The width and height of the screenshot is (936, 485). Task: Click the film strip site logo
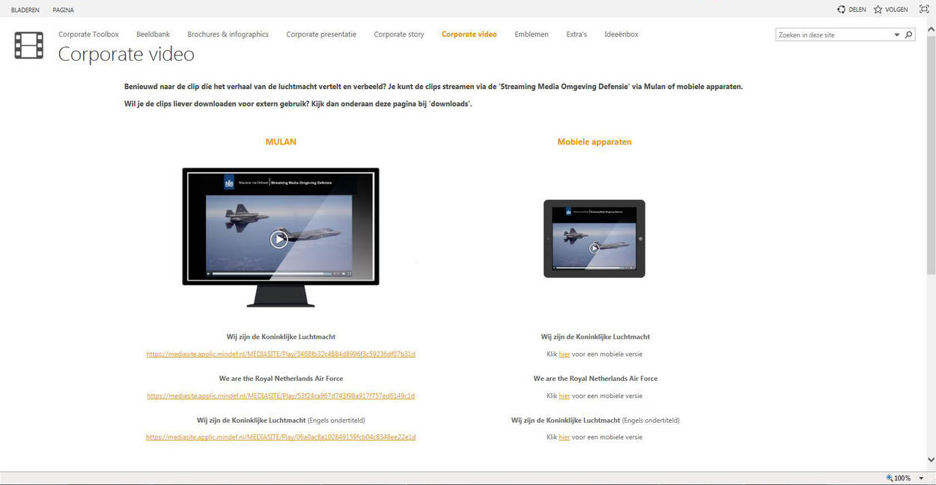tap(28, 46)
